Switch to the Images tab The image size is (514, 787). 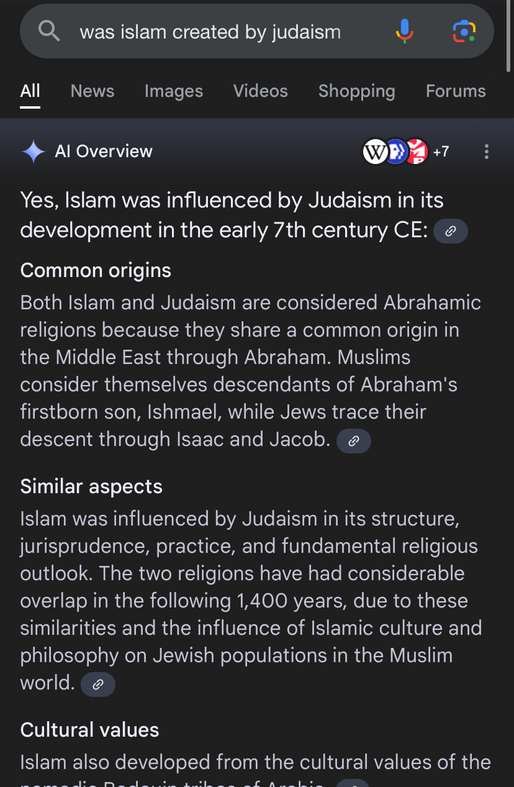point(174,91)
